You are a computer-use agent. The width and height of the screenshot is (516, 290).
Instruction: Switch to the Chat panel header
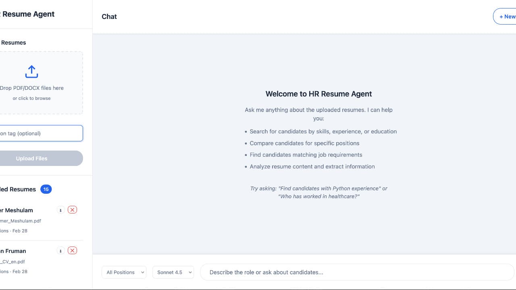point(109,17)
